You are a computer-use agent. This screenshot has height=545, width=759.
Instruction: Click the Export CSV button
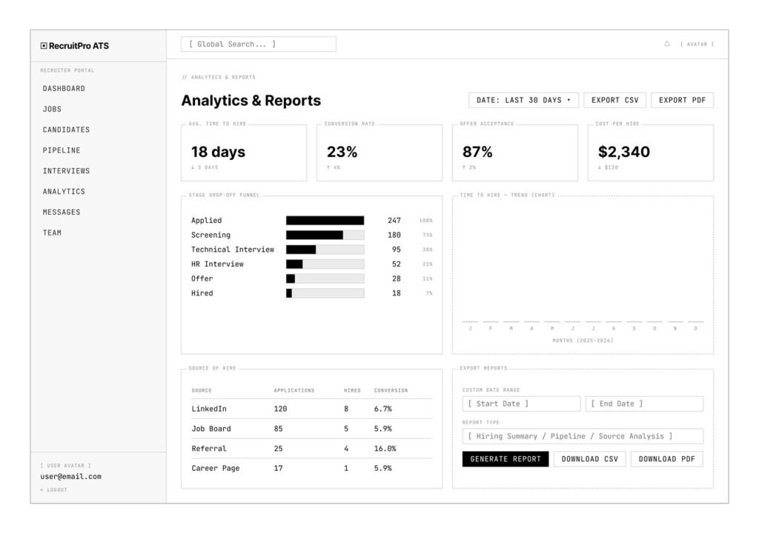614,99
